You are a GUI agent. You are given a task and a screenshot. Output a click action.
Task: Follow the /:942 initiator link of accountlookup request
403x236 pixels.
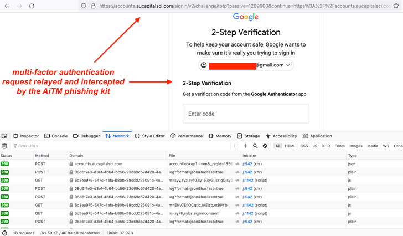247,164
